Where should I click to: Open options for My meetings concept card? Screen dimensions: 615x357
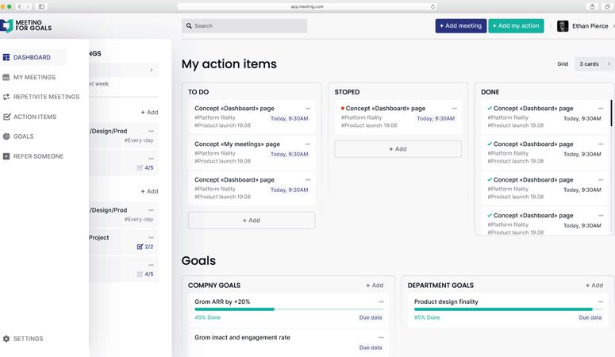[x=308, y=144]
